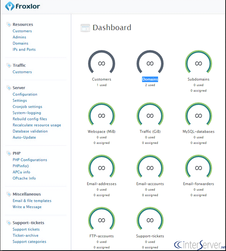Image resolution: width=226 pixels, height=251 pixels.
Task: Click the Support-tickets section tag icon
Action: [x=9, y=223]
